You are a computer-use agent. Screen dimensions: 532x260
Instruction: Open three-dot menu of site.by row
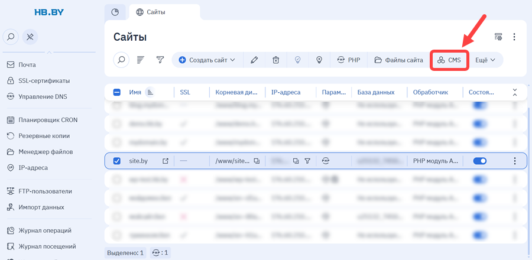point(515,161)
